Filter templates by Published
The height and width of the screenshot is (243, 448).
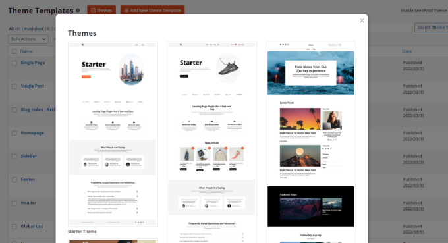click(x=34, y=29)
